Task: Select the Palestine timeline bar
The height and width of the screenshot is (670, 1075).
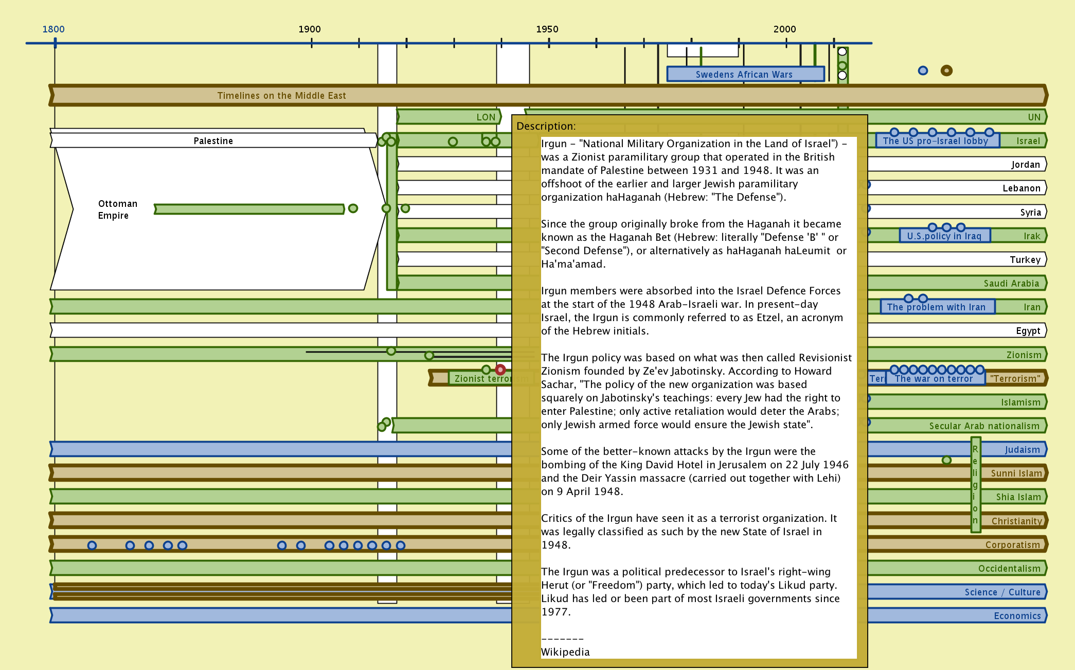Action: click(x=213, y=140)
